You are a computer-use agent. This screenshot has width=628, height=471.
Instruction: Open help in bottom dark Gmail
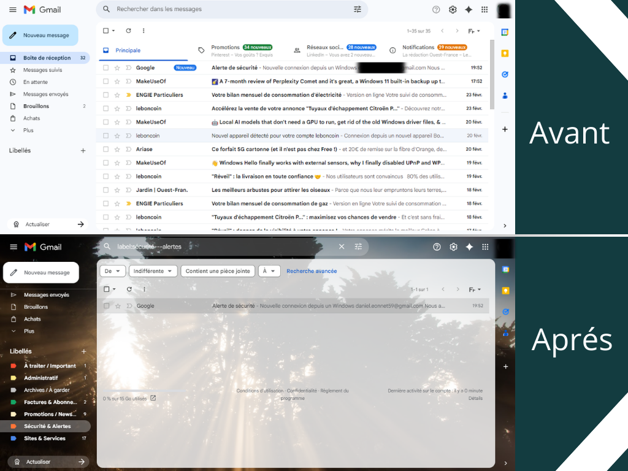[437, 247]
